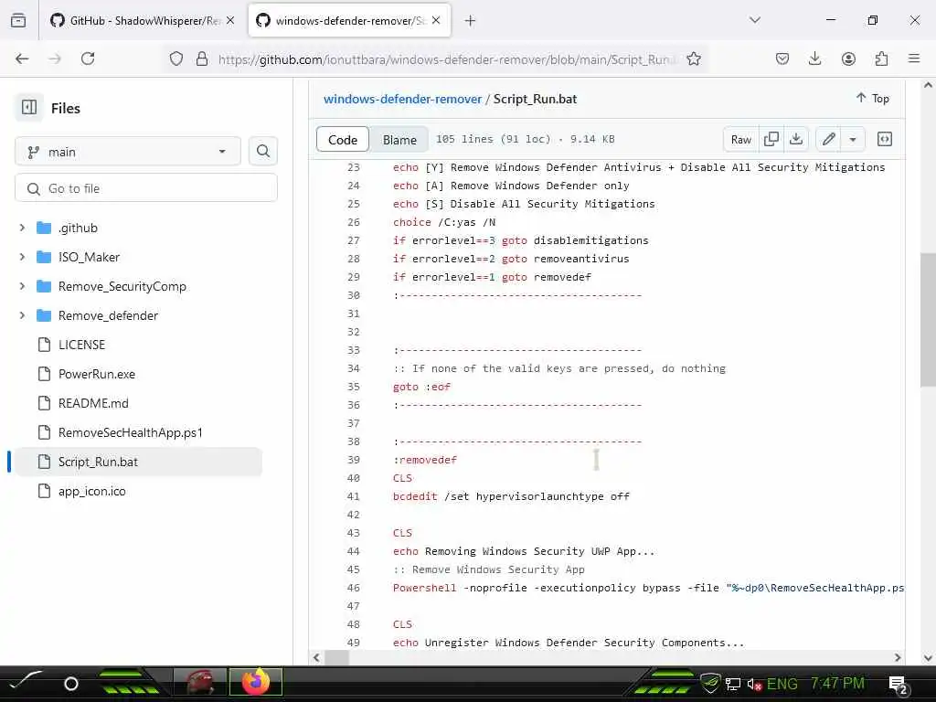Open Firefox tracking protection shield
The height and width of the screenshot is (702, 936).
click(176, 58)
